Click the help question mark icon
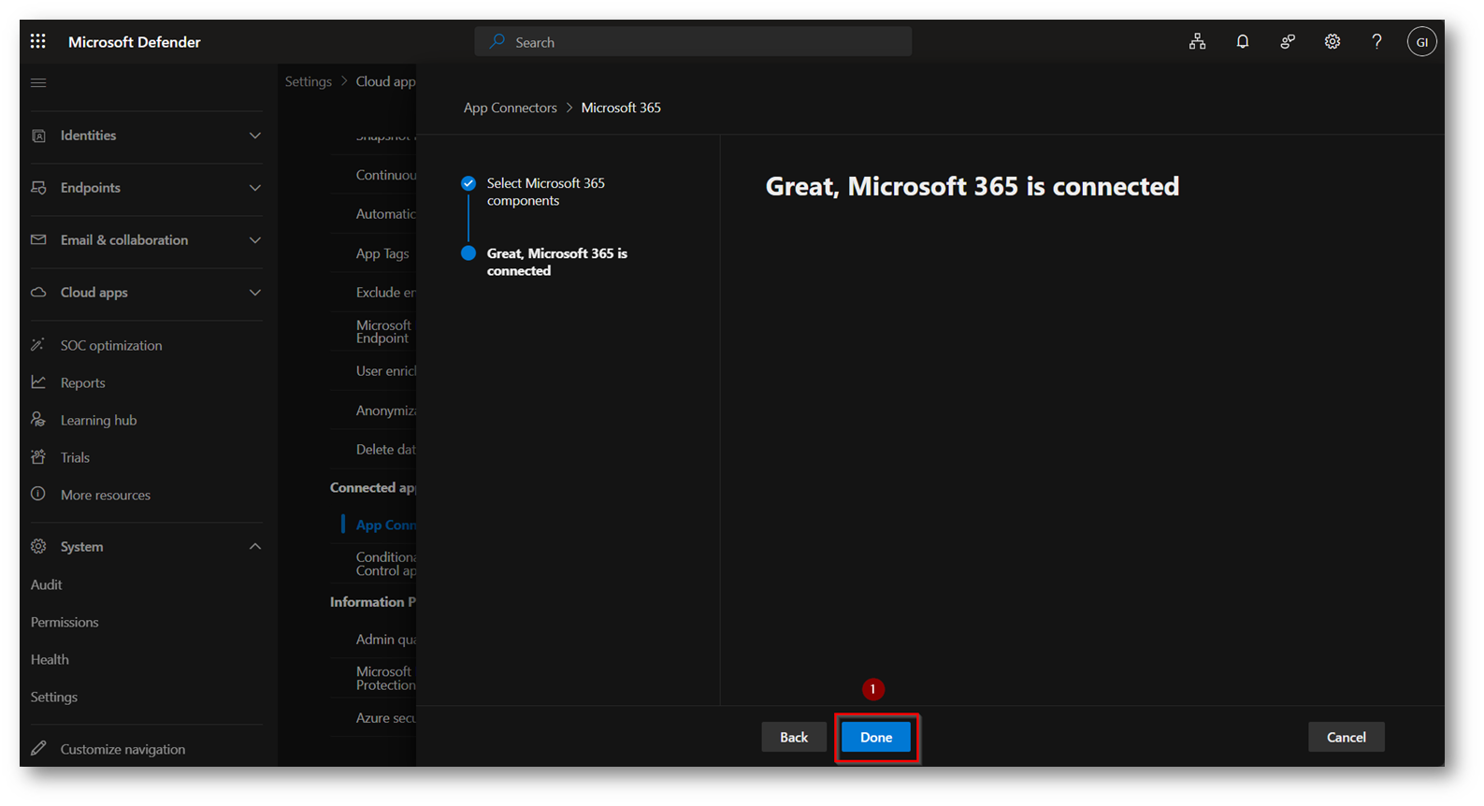1484x806 pixels. [1376, 41]
